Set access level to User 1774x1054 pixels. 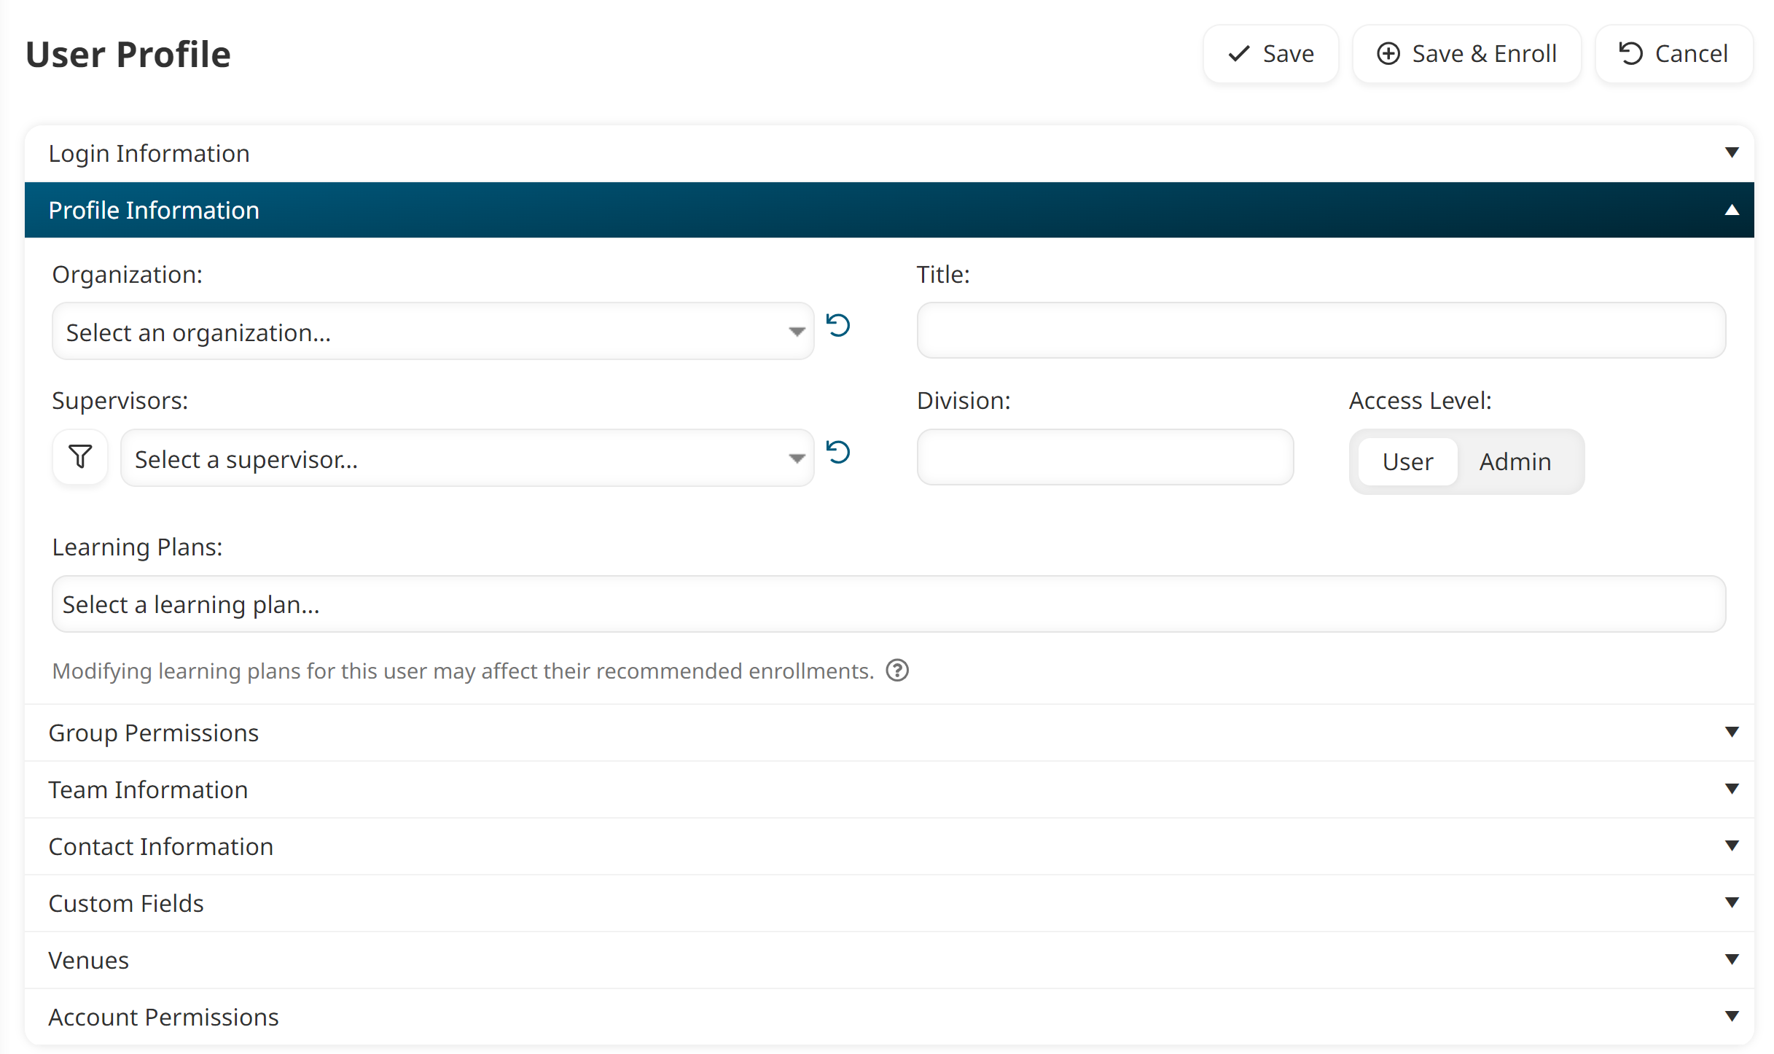[x=1407, y=461]
